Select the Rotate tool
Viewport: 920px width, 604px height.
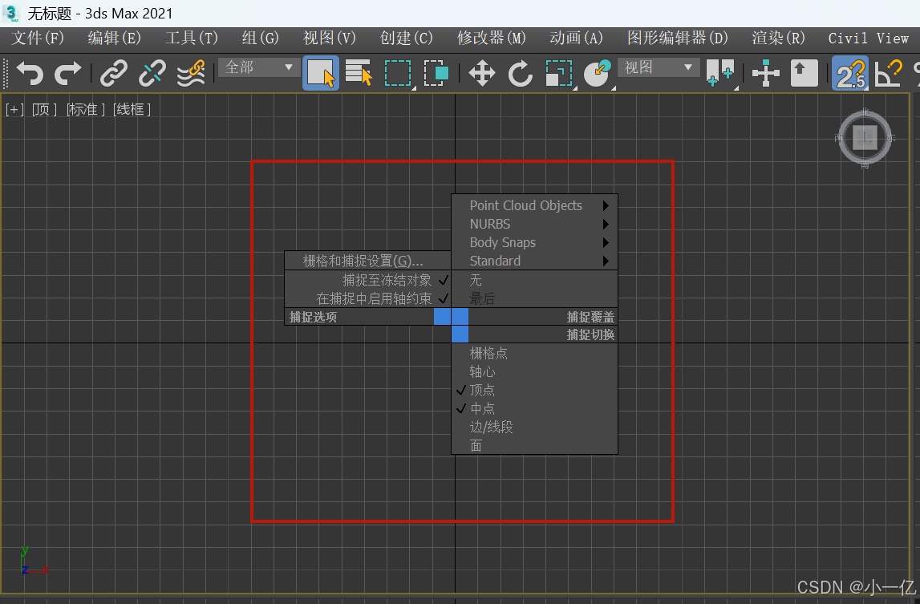tap(521, 73)
